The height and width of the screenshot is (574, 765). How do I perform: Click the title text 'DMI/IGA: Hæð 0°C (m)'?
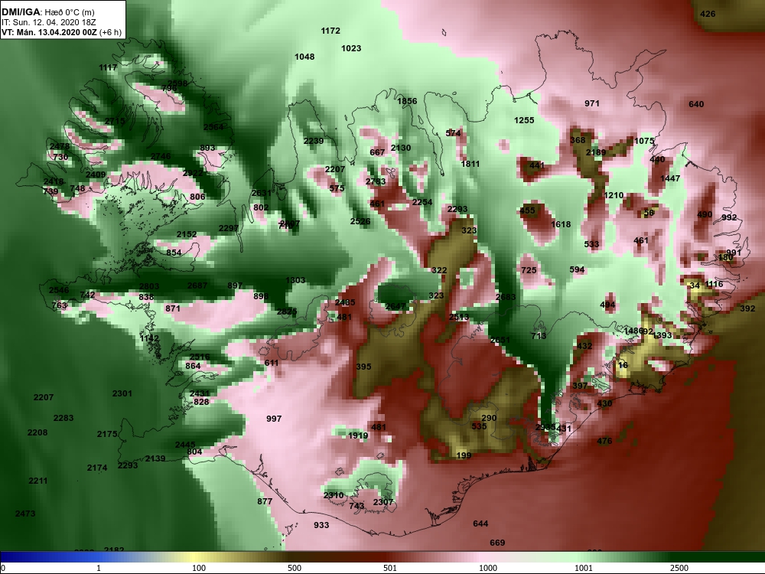(47, 12)
